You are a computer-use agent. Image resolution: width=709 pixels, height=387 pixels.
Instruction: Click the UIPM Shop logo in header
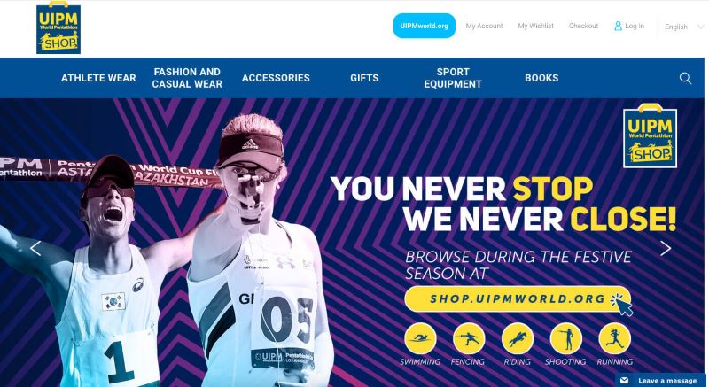pos(58,27)
